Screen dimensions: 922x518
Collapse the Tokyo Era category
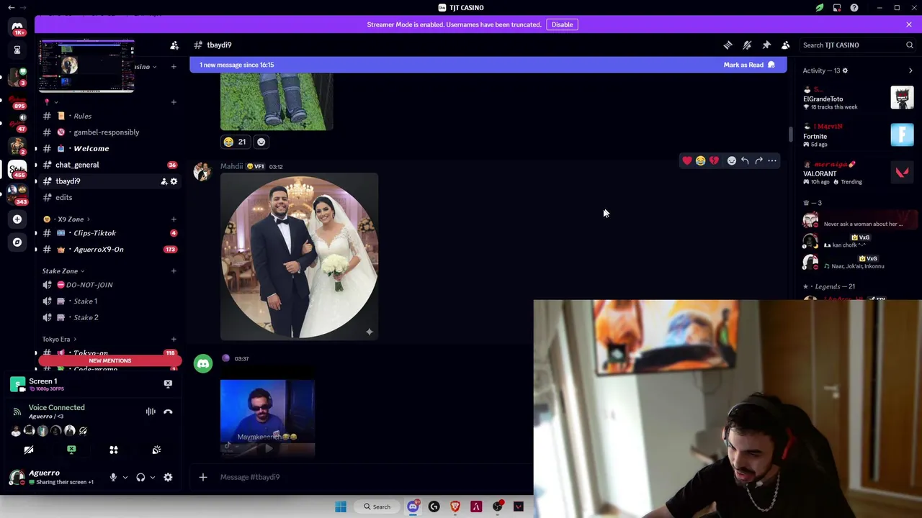(x=59, y=339)
